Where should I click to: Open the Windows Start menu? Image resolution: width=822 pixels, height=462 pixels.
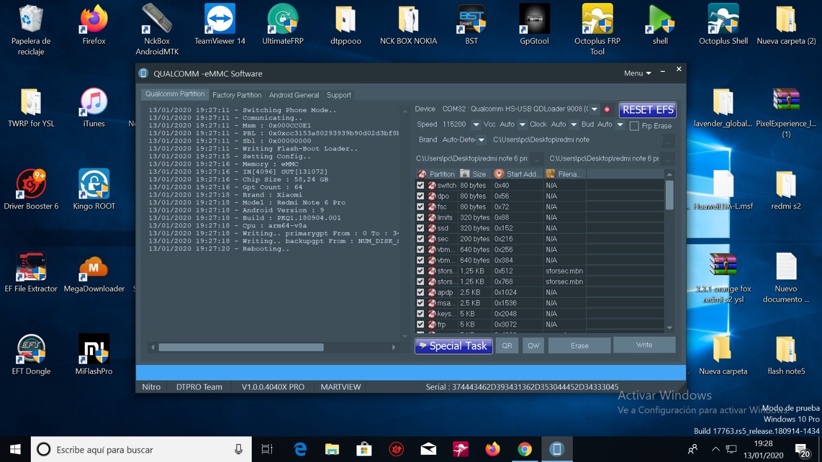coord(15,450)
